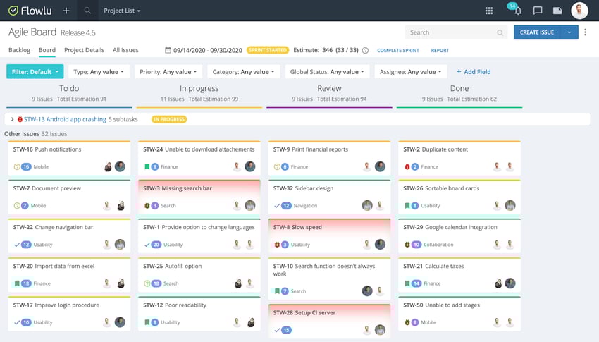This screenshot has height=342, width=599.
Task: Click the bug icon on STW-29 card
Action: [x=407, y=245]
